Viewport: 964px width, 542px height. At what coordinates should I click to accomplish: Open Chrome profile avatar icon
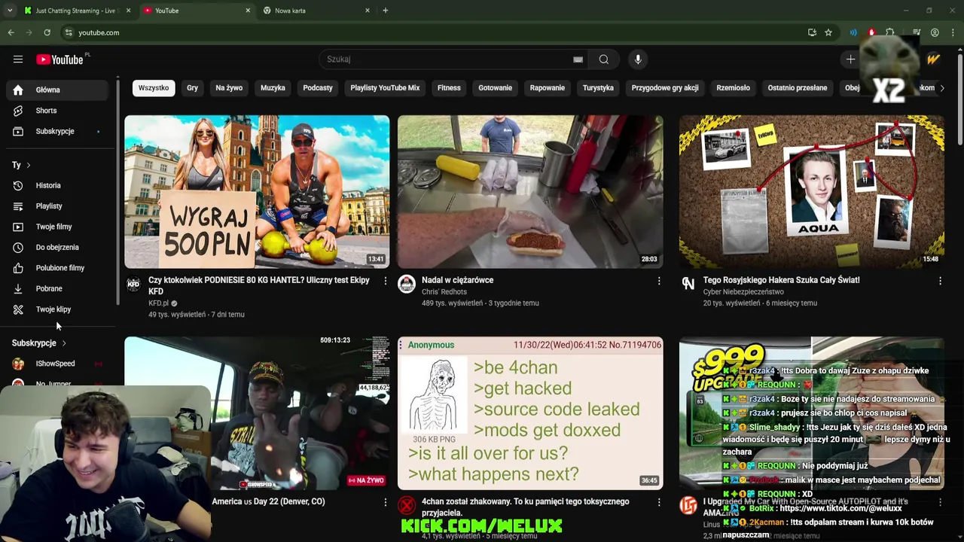(x=935, y=32)
